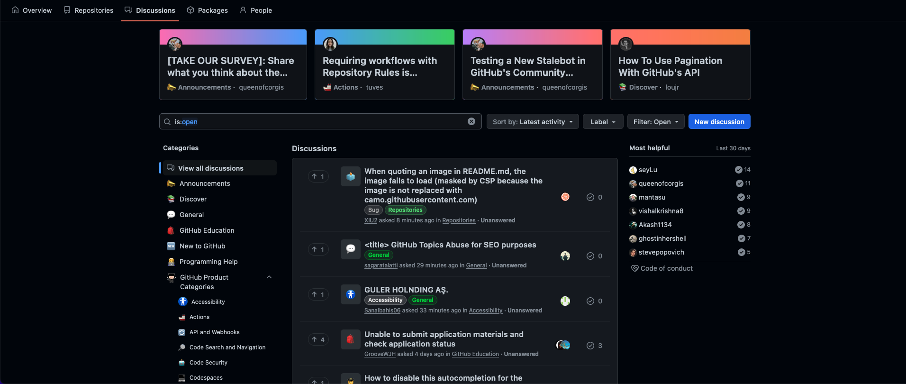Open the GitHub Topics Abuse for SEO discussion
Viewport: 906px width, 384px height.
[x=450, y=245]
